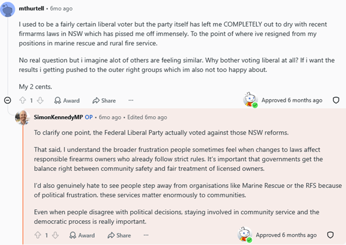This screenshot has width=346, height=245.
Task: Upvote mthurtell's comment
Action: click(x=22, y=101)
